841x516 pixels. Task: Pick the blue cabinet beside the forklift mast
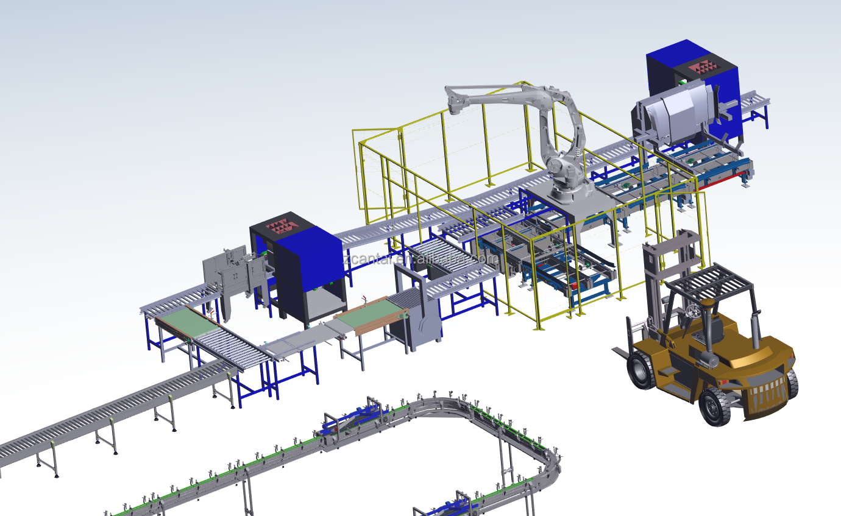point(695,91)
